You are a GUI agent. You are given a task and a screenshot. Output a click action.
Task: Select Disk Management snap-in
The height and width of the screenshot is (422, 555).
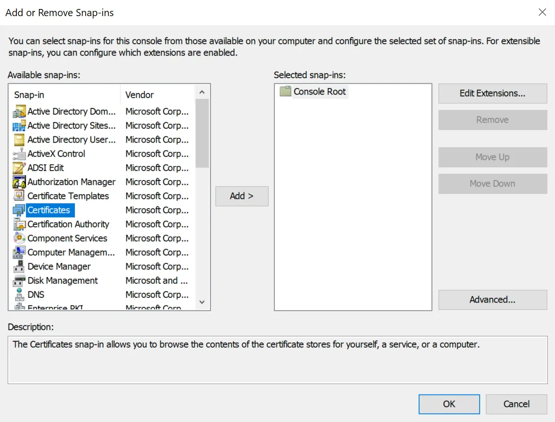tap(63, 280)
